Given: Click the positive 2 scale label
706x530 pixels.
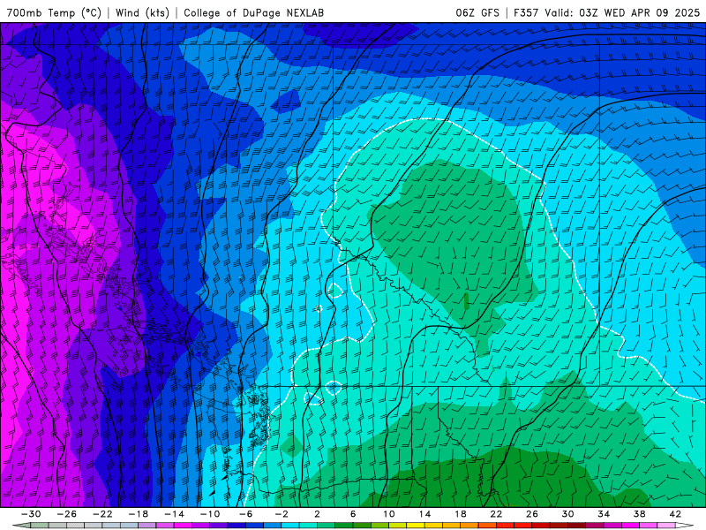Looking at the screenshot, I should pyautogui.click(x=318, y=514).
